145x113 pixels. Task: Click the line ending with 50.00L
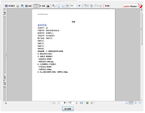pyautogui.click(x=50, y=51)
